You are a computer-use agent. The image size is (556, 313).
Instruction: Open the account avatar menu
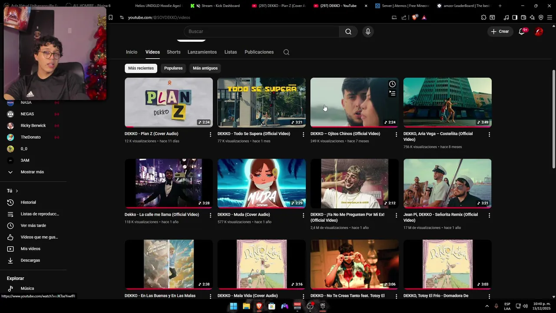(539, 31)
